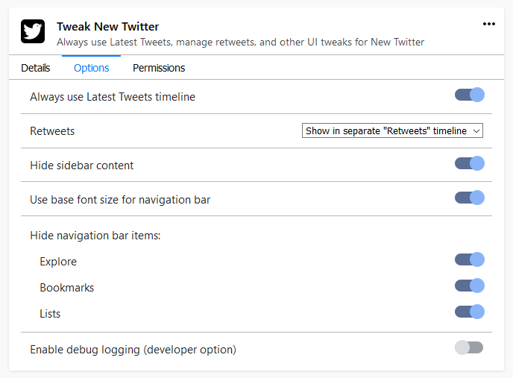Screen dimensions: 513x378
Task: Toggle hiding the Bookmarks navigation item
Action: point(470,286)
